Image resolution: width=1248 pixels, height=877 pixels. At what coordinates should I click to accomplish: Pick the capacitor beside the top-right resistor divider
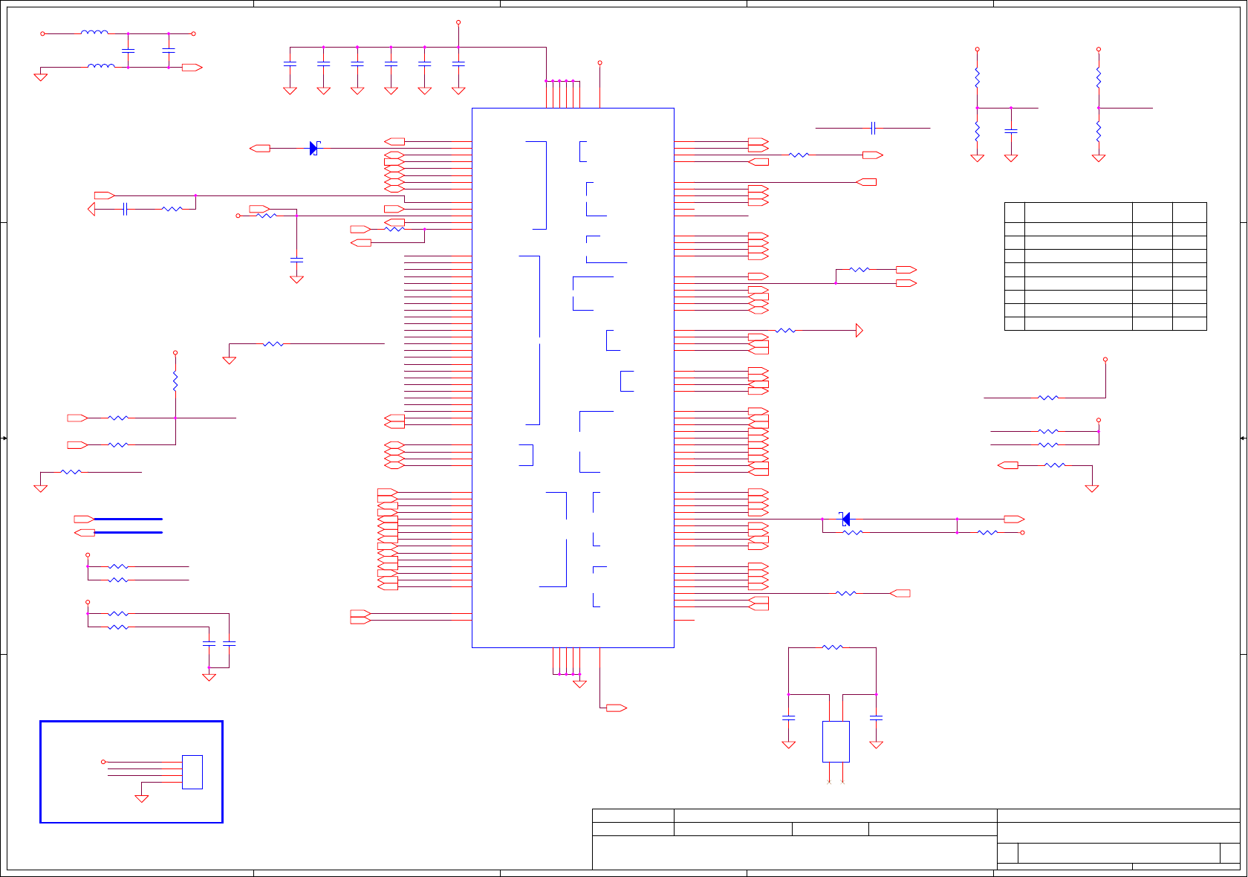point(1011,131)
